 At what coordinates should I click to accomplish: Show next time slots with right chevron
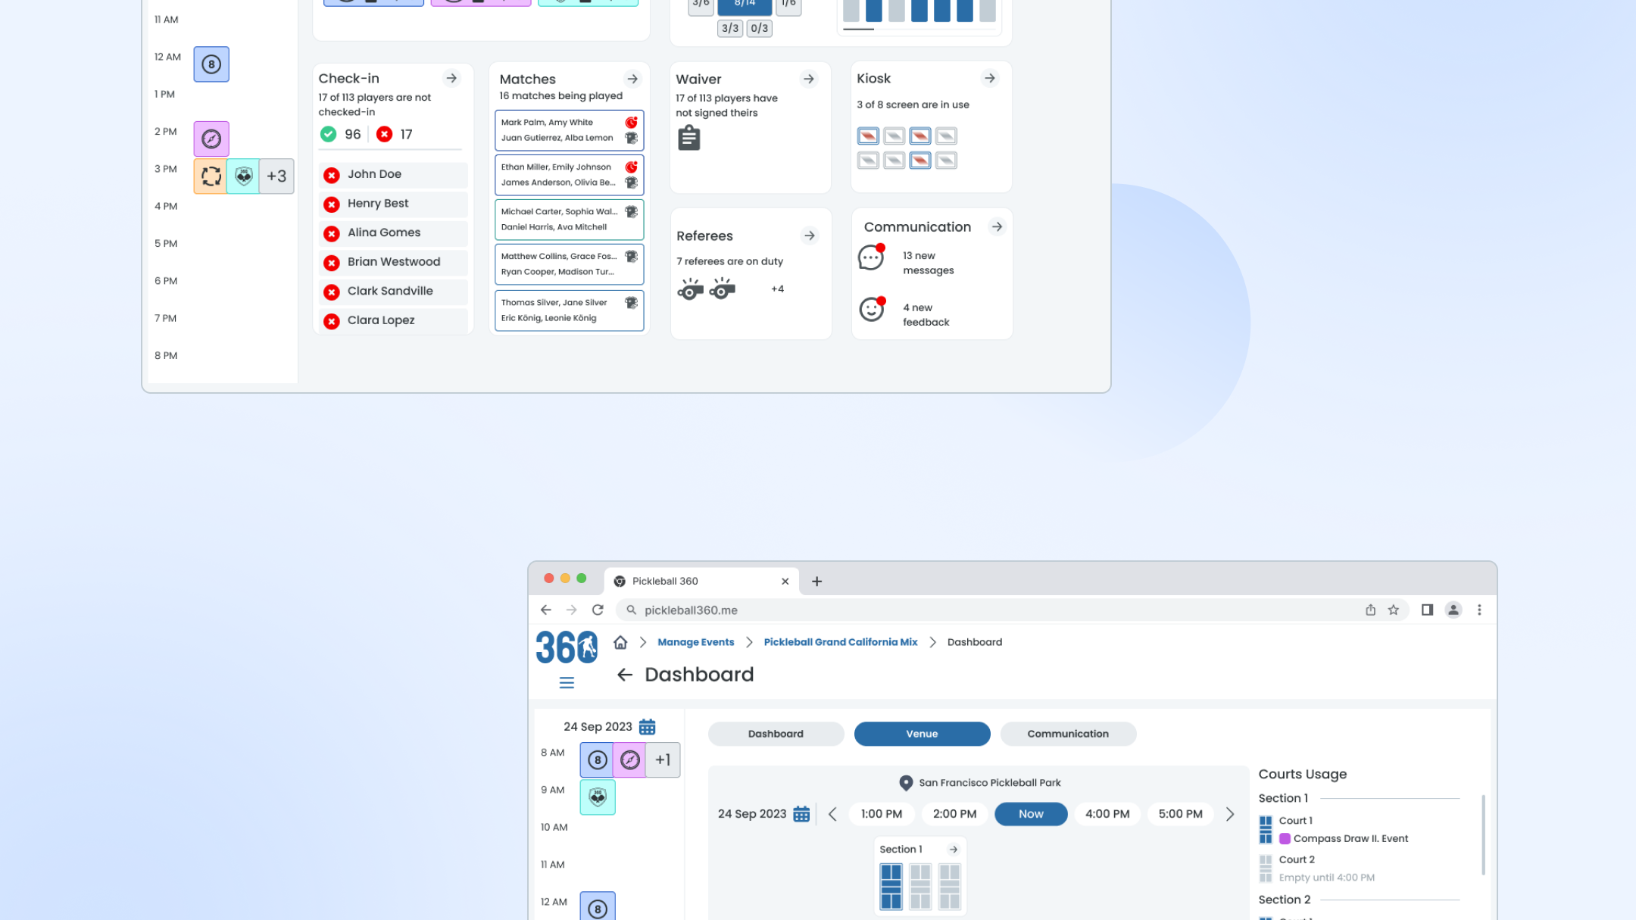pos(1229,814)
